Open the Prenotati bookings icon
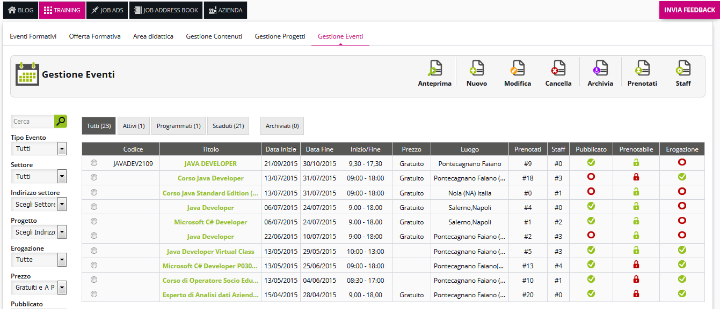The image size is (720, 309). (642, 69)
